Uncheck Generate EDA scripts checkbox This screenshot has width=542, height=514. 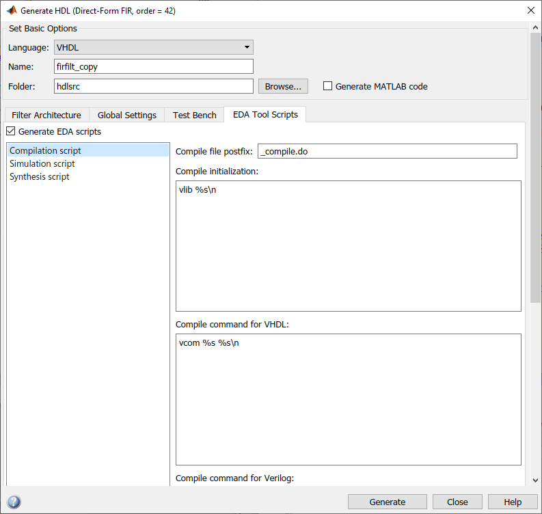pyautogui.click(x=11, y=131)
